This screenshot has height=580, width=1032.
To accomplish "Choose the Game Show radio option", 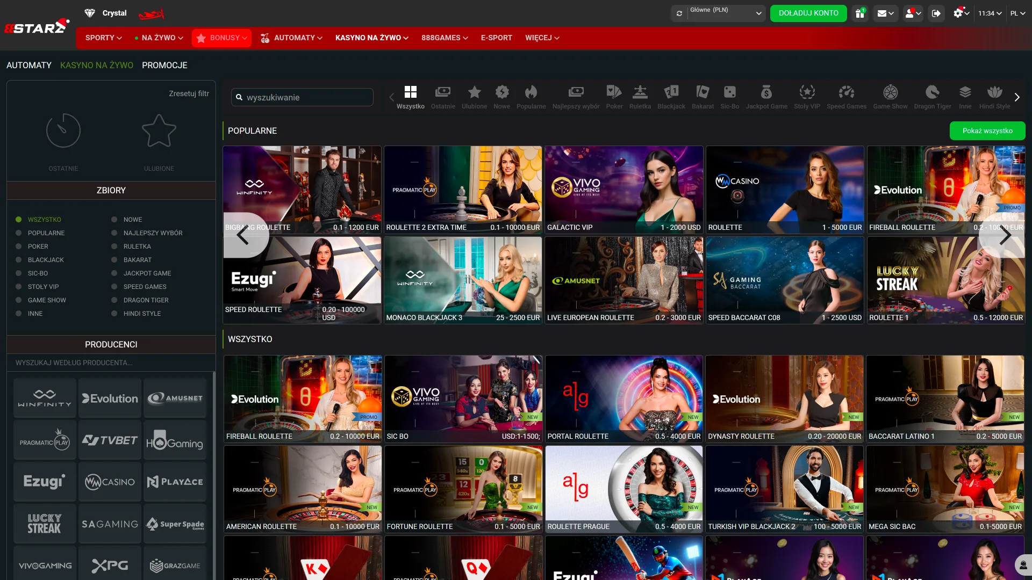I will coord(19,300).
